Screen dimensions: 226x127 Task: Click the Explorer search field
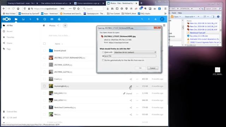tap(213, 9)
